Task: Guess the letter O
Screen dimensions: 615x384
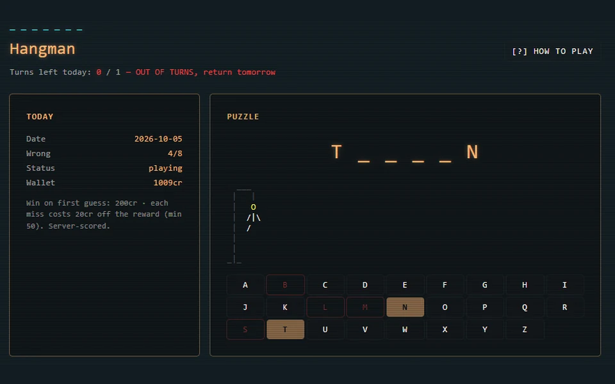Action: coord(445,307)
